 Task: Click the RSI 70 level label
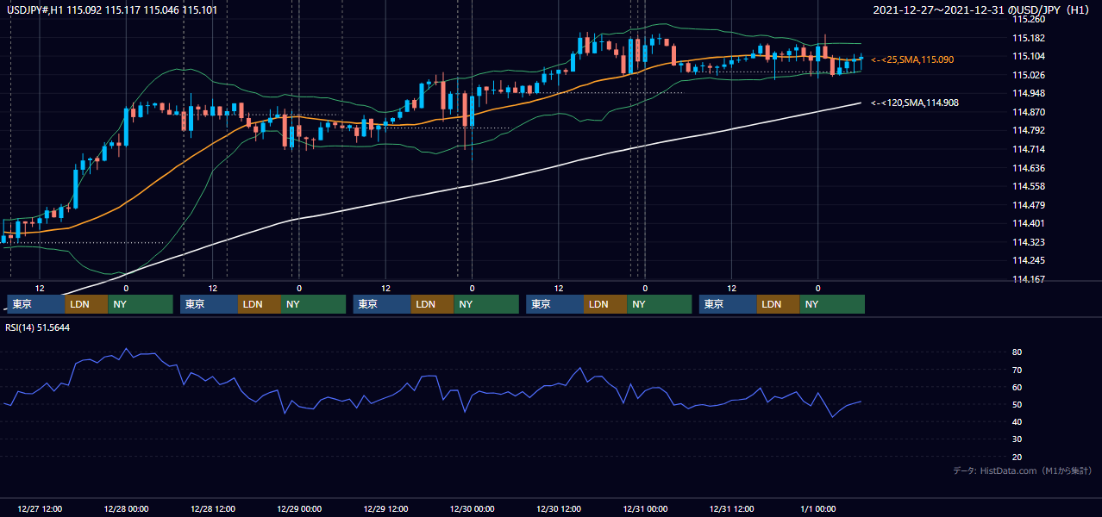click(x=1017, y=370)
